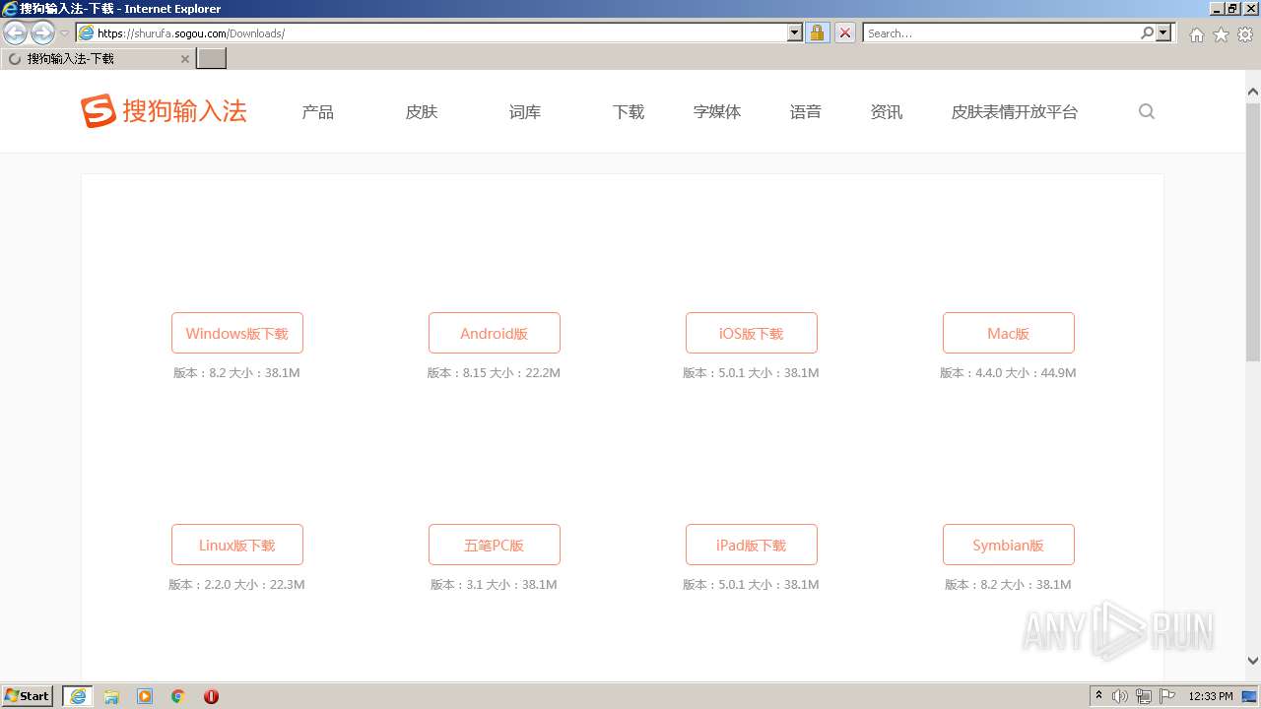This screenshot has height=709, width=1261.
Task: Click the iPad版下载 button
Action: coord(752,545)
